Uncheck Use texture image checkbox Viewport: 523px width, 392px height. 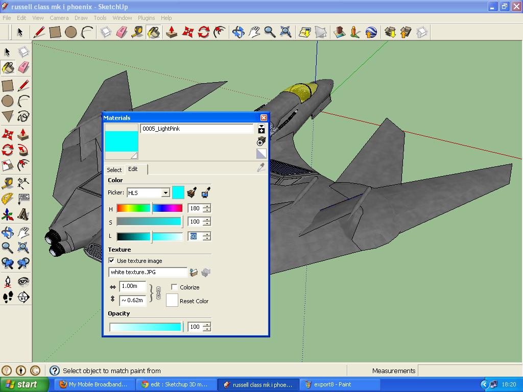click(111, 261)
